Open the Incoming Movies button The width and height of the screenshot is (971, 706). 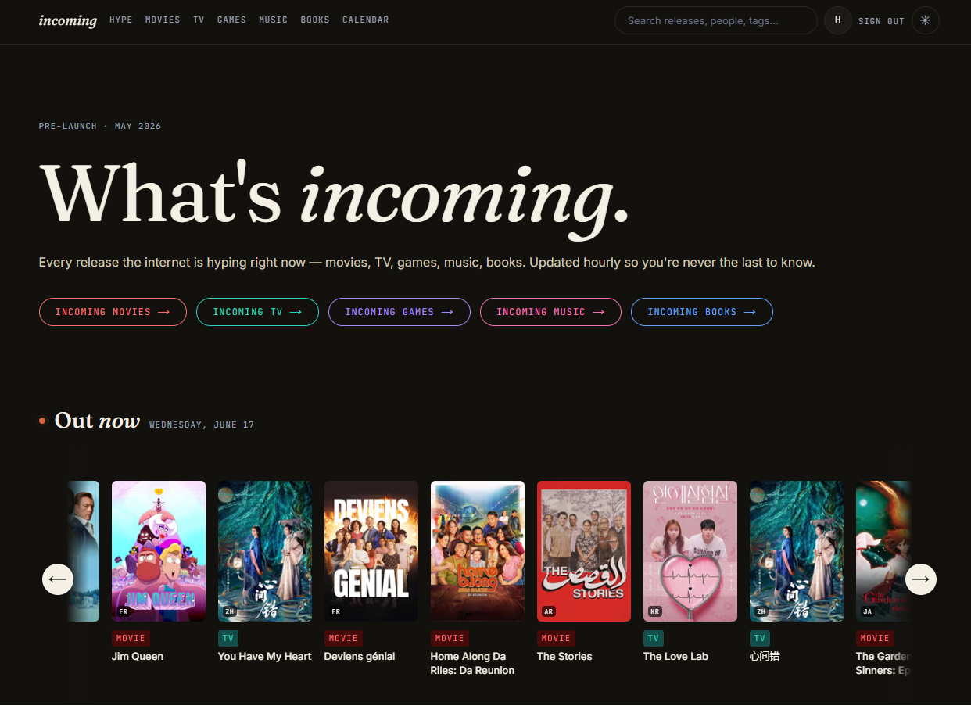pyautogui.click(x=113, y=312)
